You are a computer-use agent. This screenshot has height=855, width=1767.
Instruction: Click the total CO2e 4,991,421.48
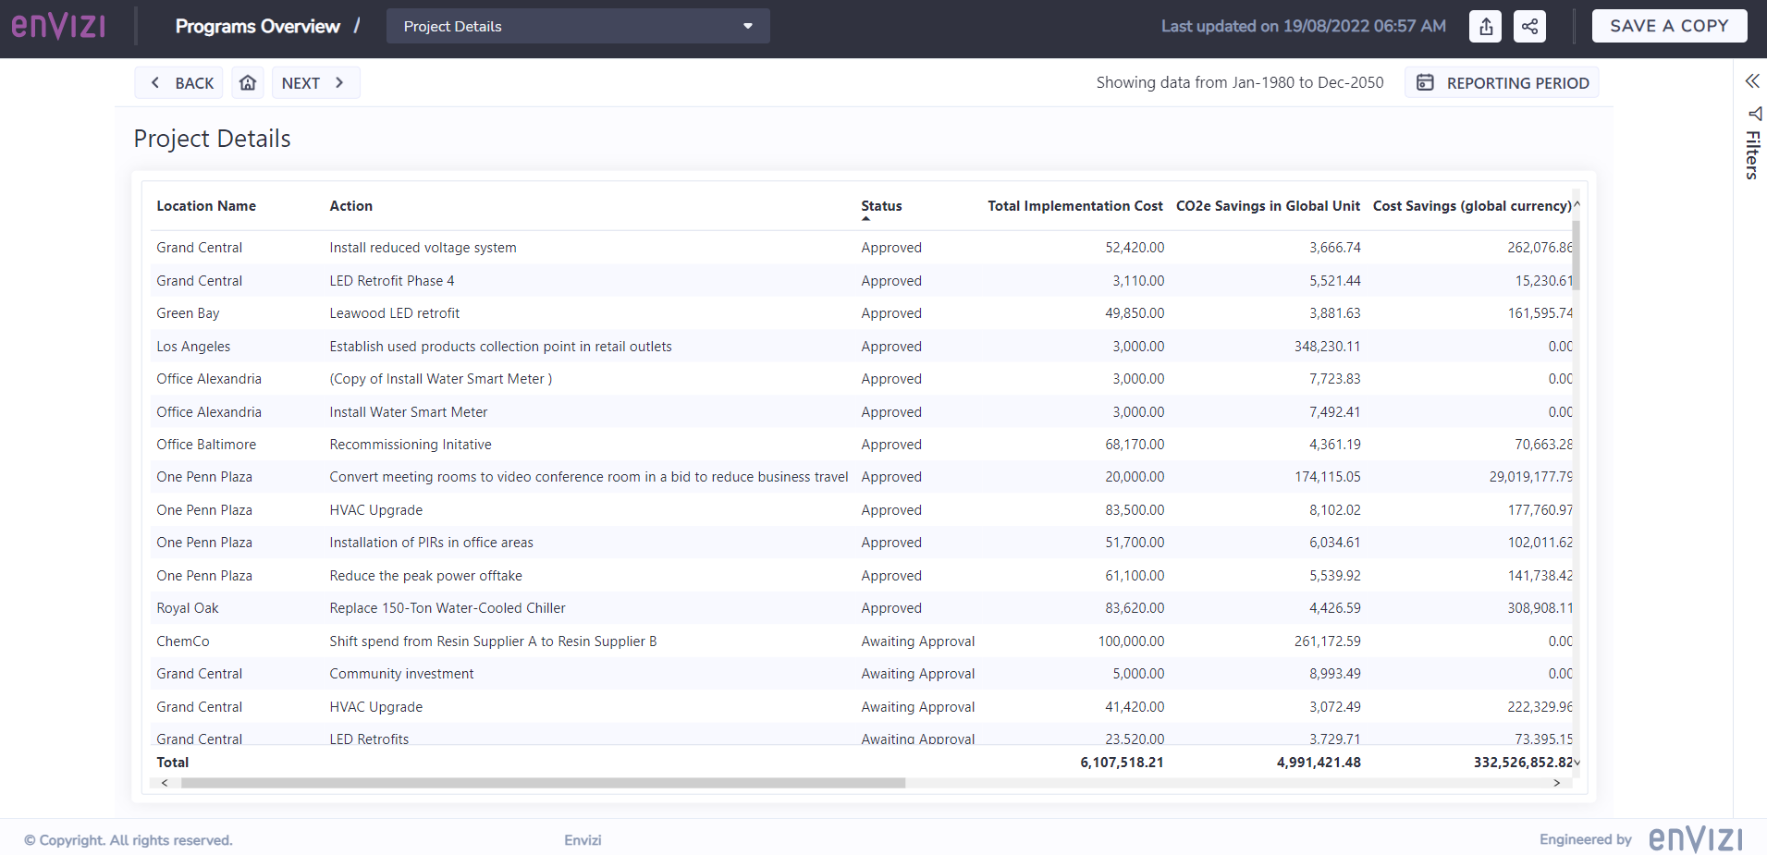(1319, 763)
